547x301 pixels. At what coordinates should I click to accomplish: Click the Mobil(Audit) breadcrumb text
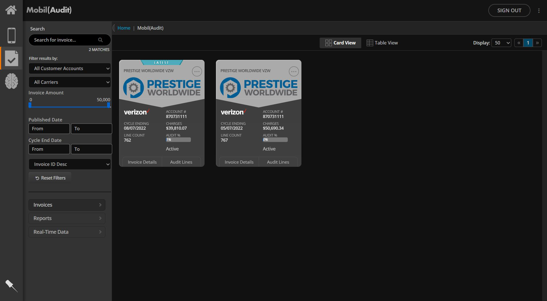tap(150, 28)
